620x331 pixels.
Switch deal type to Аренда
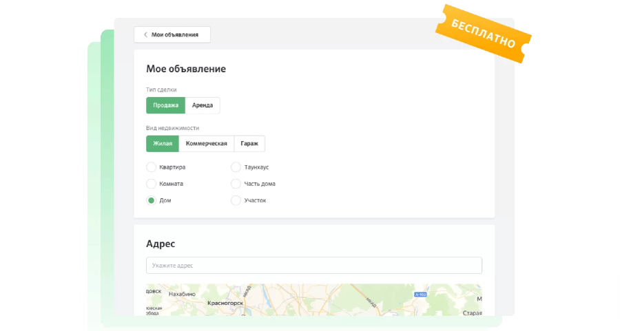203,105
